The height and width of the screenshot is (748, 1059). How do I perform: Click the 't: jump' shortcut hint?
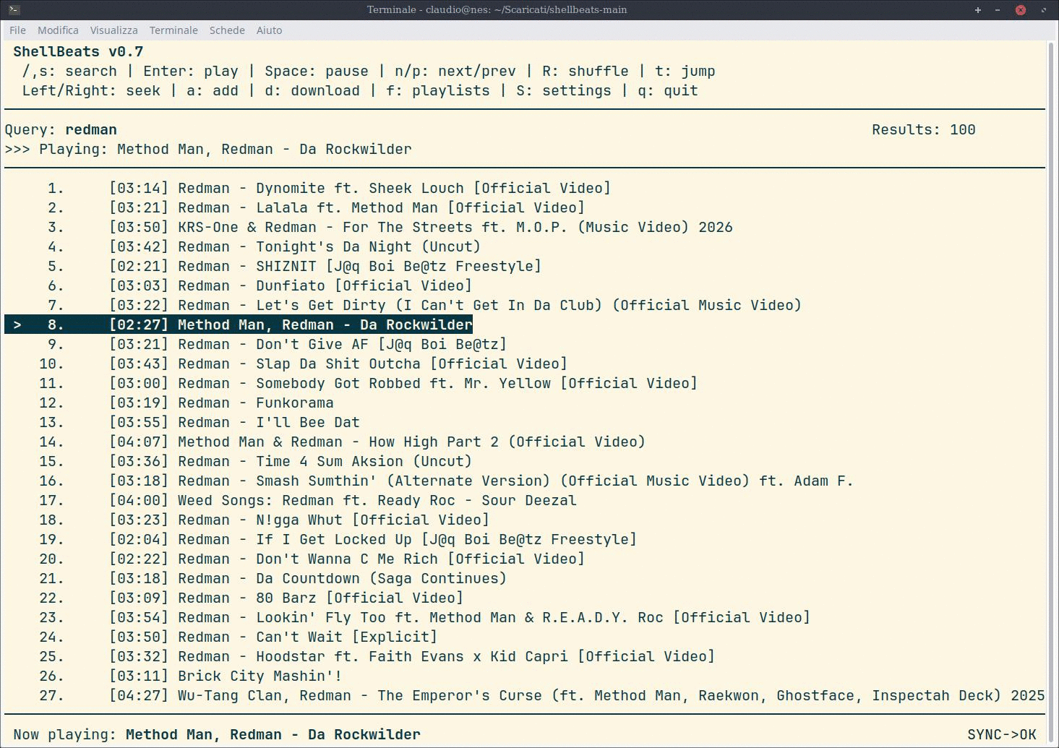(x=685, y=71)
